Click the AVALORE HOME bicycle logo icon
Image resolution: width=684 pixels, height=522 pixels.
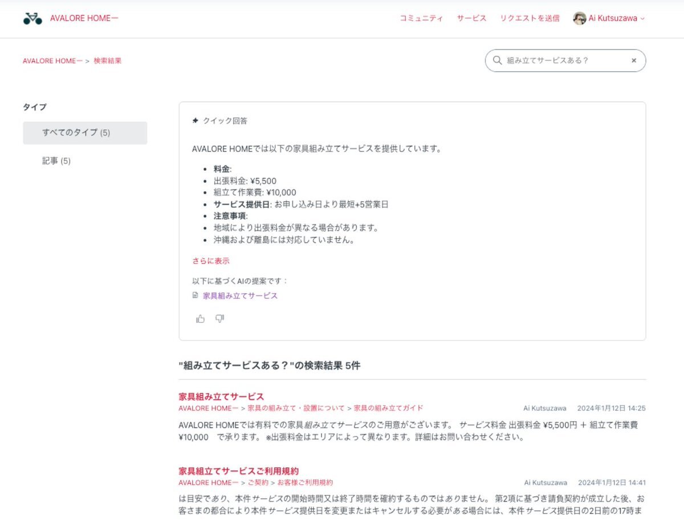tap(32, 18)
